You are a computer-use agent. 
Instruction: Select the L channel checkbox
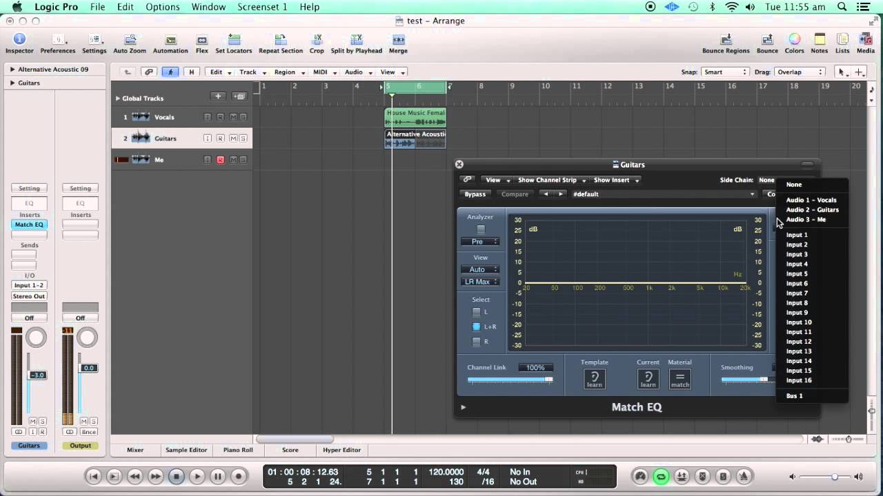tap(476, 312)
